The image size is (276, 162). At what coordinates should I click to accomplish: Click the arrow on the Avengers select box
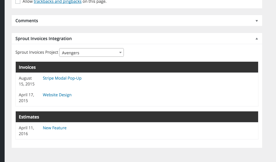click(x=120, y=53)
